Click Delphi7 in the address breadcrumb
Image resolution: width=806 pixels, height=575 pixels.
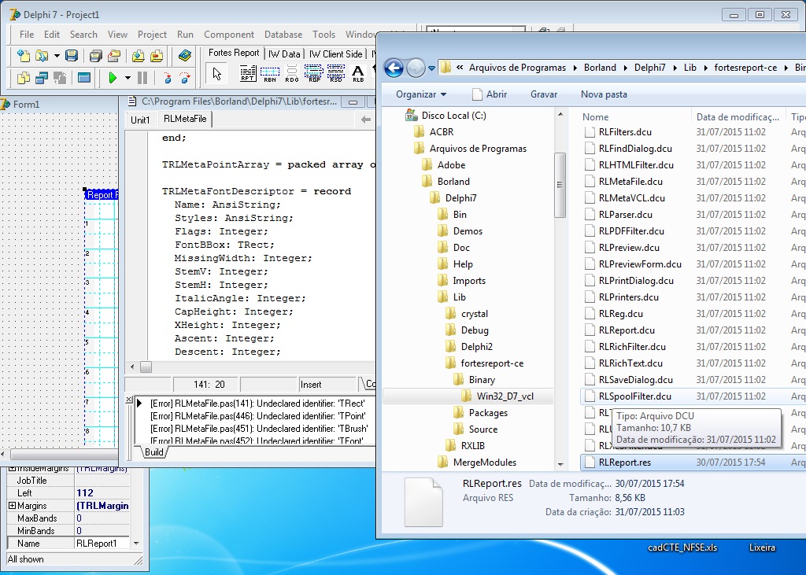649,68
